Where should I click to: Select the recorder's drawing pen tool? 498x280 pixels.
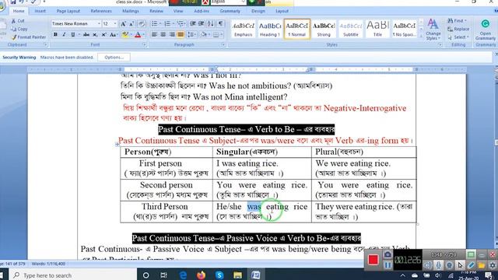471,264
